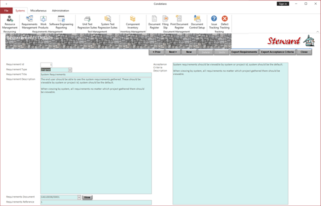This screenshot has width=321, height=206.
Task: Click into the Acceptance Criteria Description area
Action: (230, 133)
